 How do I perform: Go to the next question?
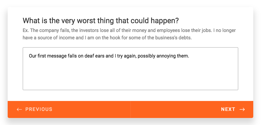click(192, 109)
